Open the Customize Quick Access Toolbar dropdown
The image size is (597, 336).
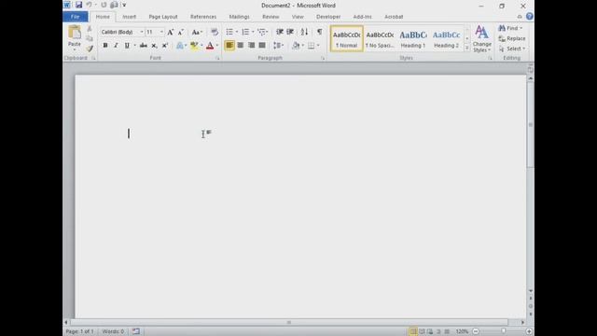point(124,5)
